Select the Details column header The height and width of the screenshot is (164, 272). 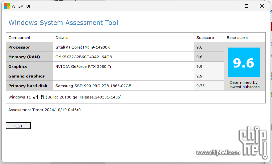pyautogui.click(x=123, y=37)
